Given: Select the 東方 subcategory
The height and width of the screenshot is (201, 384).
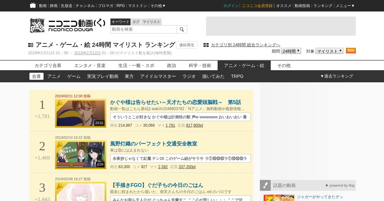Looking at the screenshot, I should click(129, 76).
